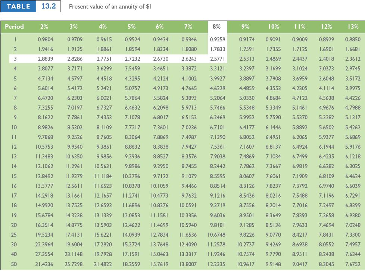This screenshot has width=365, height=271.
Task: Click the 13% column header
Action: click(353, 26)
